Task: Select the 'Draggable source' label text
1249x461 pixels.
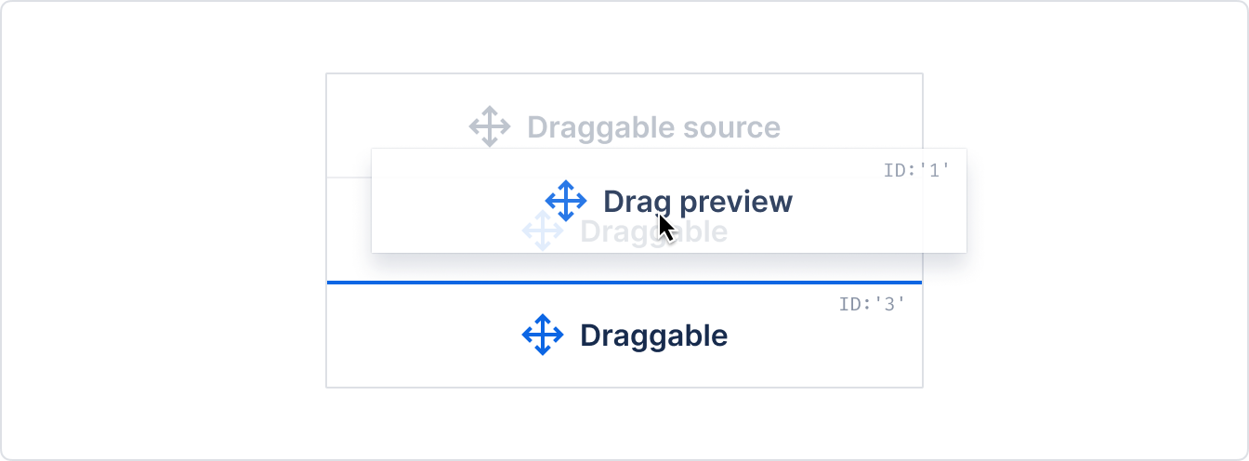Action: (654, 127)
